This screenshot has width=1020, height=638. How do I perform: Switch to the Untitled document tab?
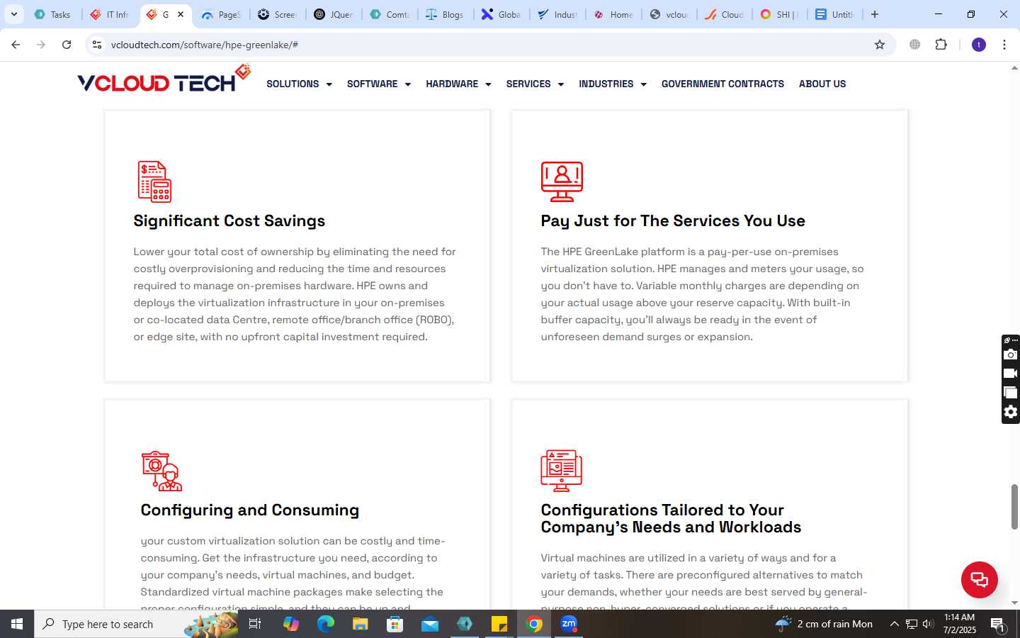click(835, 14)
